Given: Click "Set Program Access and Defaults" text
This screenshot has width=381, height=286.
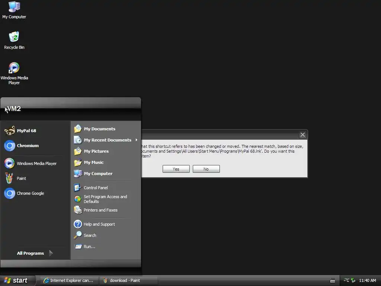Looking at the screenshot, I should tap(105, 199).
